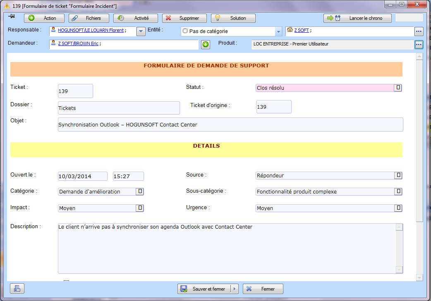Click the form vertical scrollbar thumb
The width and height of the screenshot is (431, 301).
click(x=419, y=141)
